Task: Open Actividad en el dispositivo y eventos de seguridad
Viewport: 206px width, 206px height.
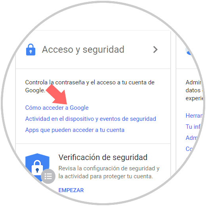Action: click(x=91, y=119)
